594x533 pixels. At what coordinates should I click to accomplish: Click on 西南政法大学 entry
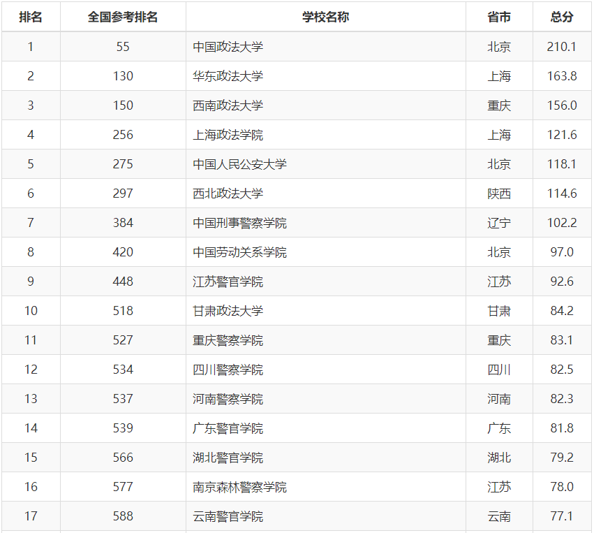click(x=228, y=105)
